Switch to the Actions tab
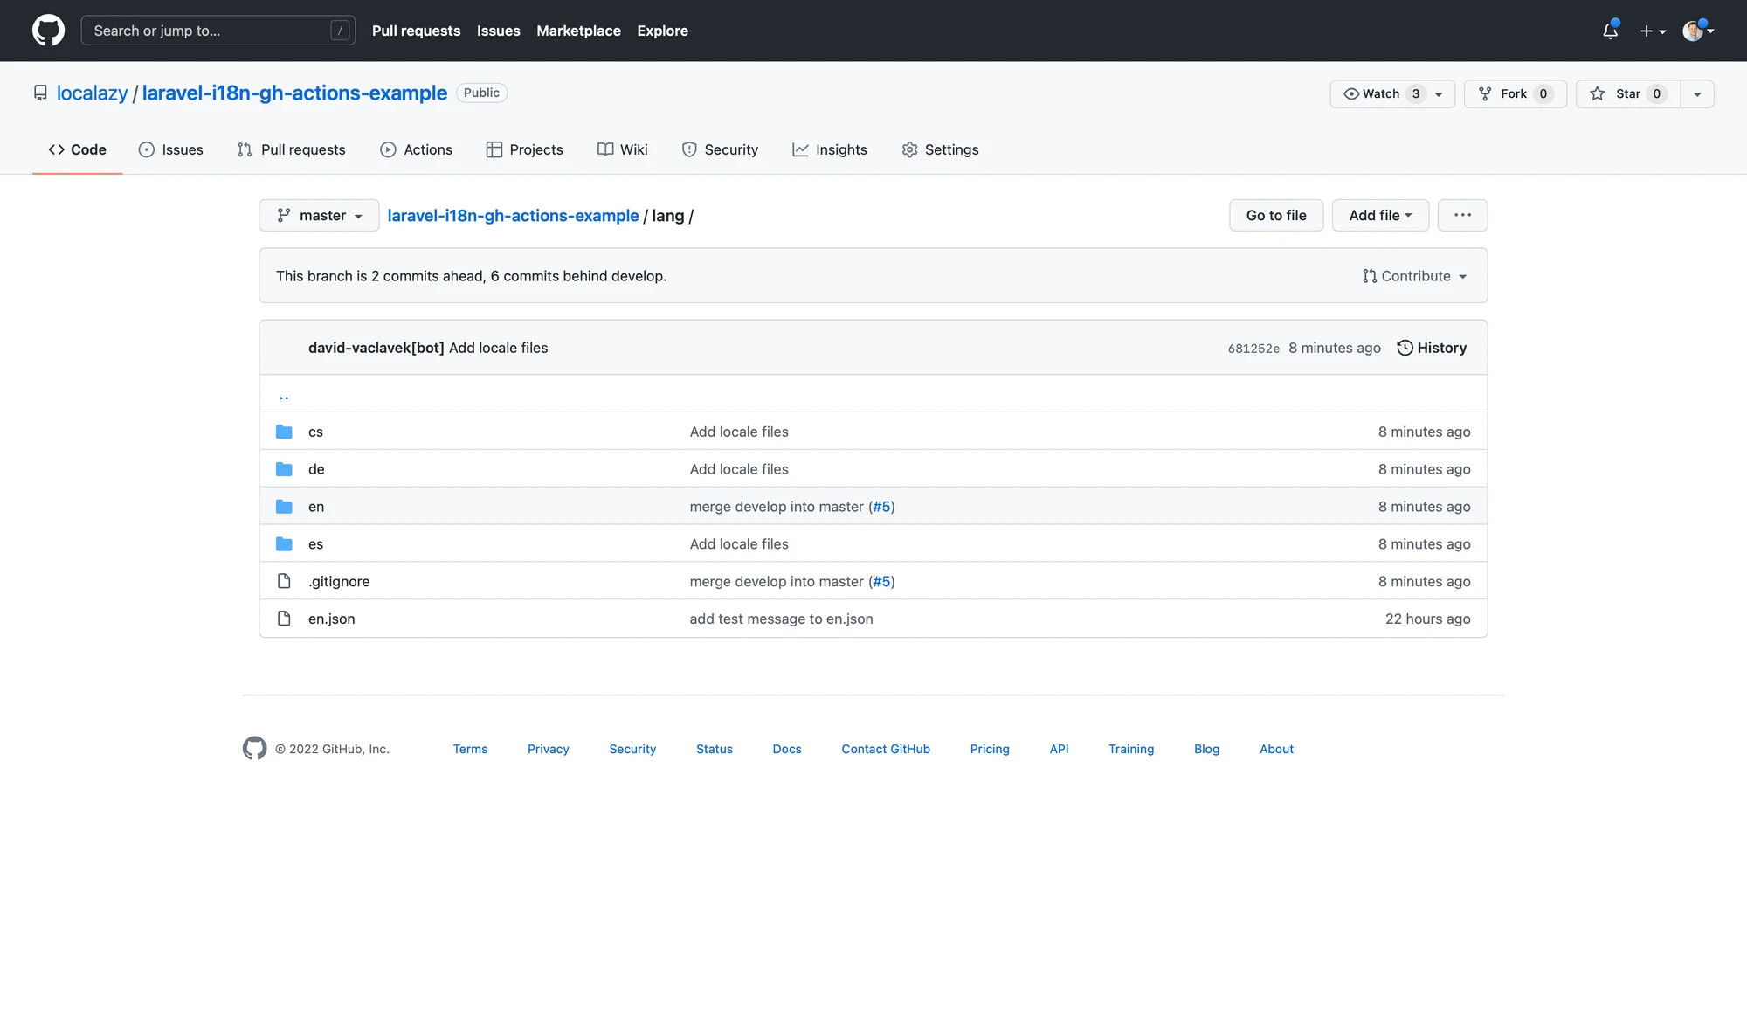 point(417,149)
